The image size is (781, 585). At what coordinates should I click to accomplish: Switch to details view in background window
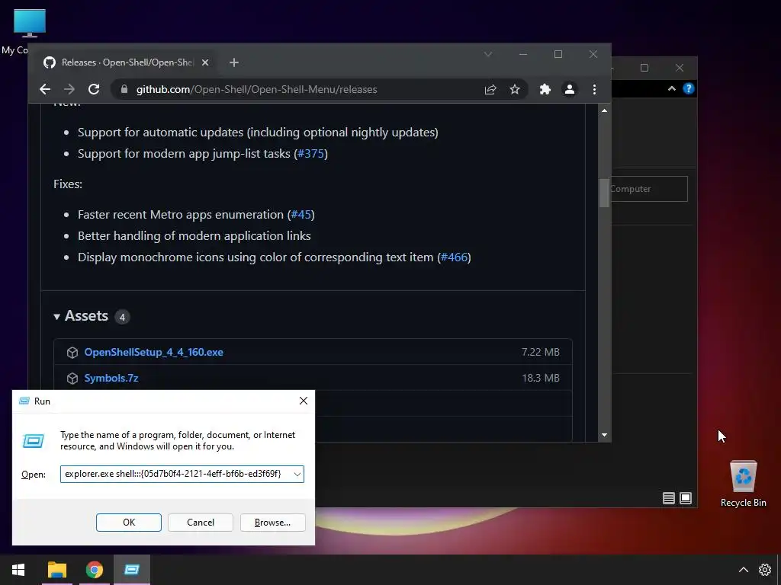pos(668,498)
